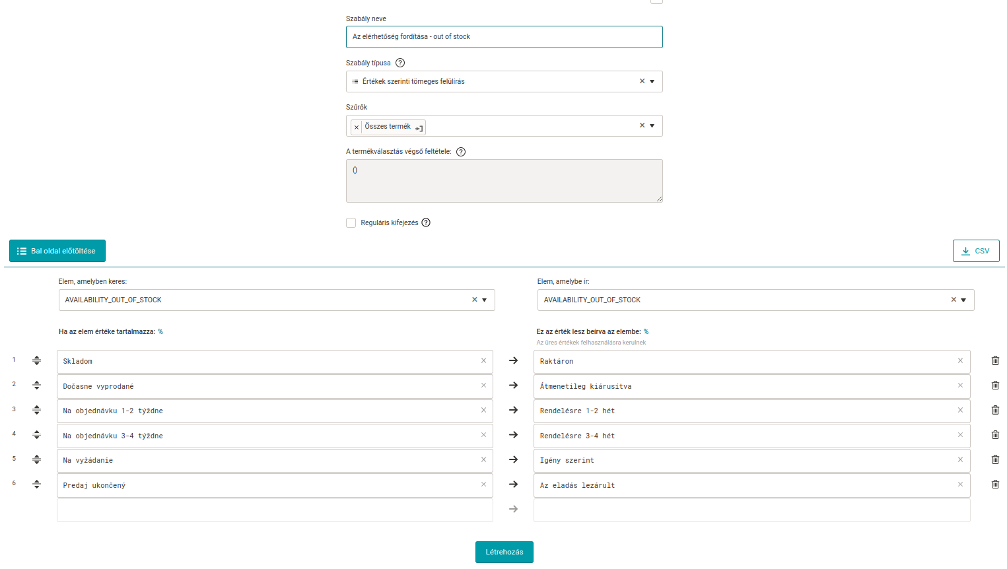Open help icon beside Reguláris kifejezés

click(426, 222)
